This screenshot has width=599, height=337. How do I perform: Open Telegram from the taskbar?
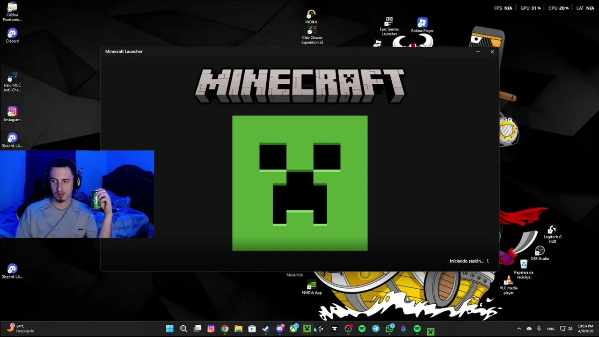376,329
